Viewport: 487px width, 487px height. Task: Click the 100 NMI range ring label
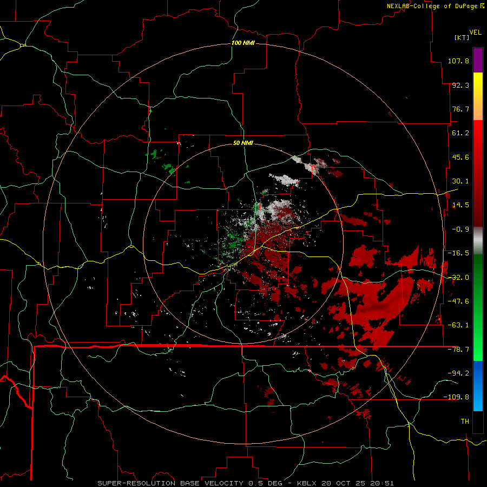coord(243,43)
